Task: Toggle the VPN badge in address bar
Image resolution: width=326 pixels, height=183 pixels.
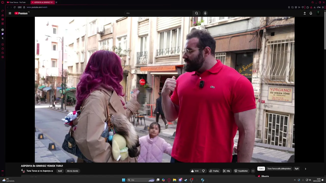Action: 20,7
